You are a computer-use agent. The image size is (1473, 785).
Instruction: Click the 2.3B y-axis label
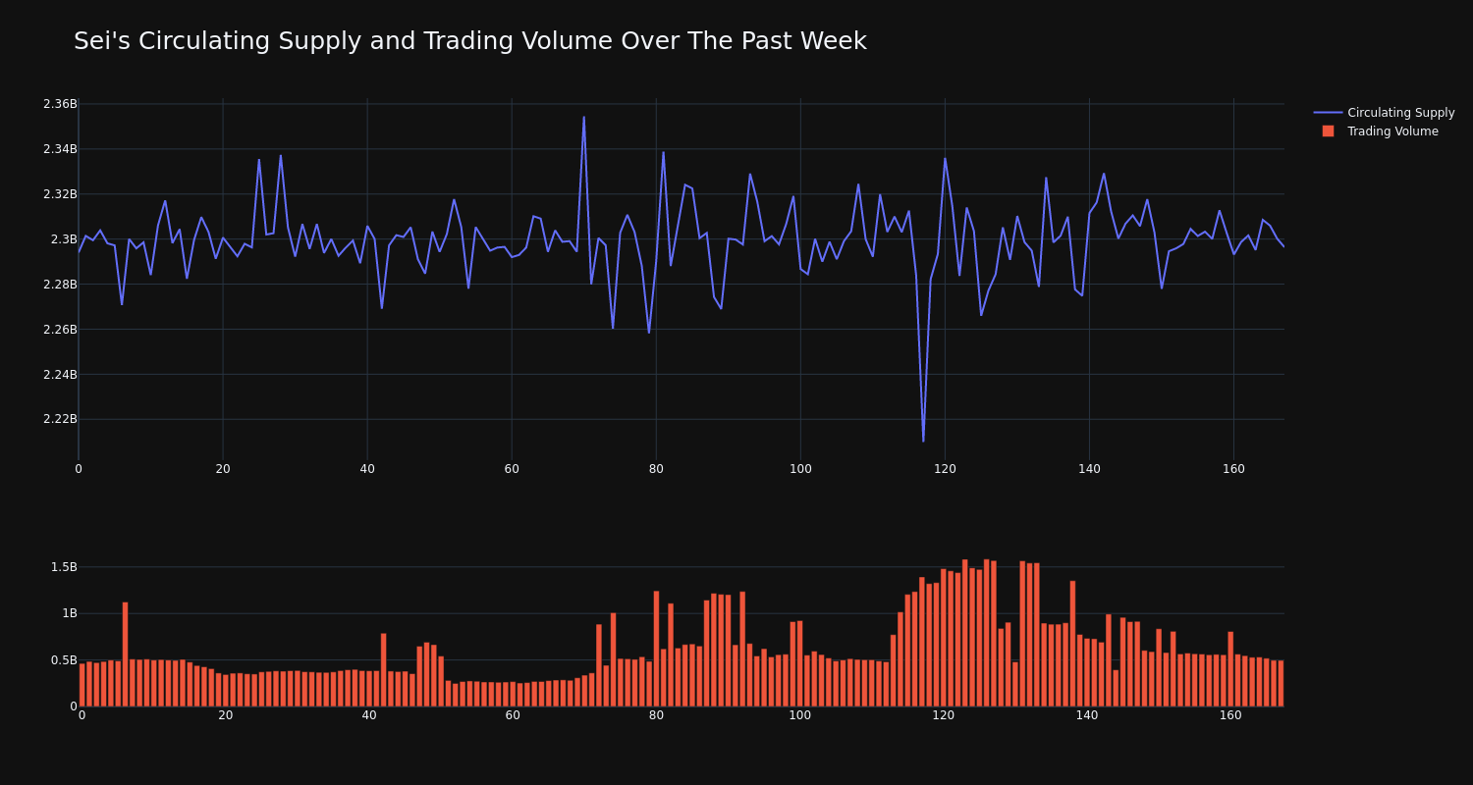64,239
